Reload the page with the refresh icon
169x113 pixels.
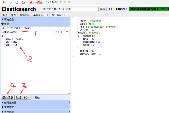point(17,2)
